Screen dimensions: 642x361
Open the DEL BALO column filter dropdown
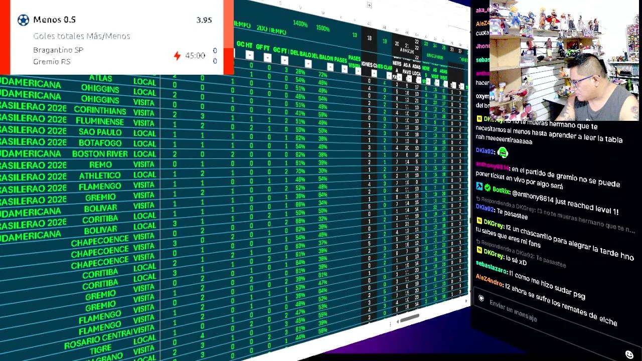[308, 64]
